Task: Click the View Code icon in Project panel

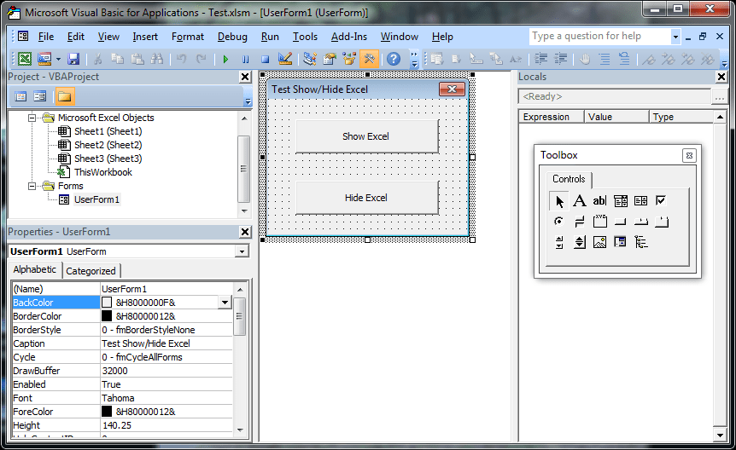Action: click(20, 96)
